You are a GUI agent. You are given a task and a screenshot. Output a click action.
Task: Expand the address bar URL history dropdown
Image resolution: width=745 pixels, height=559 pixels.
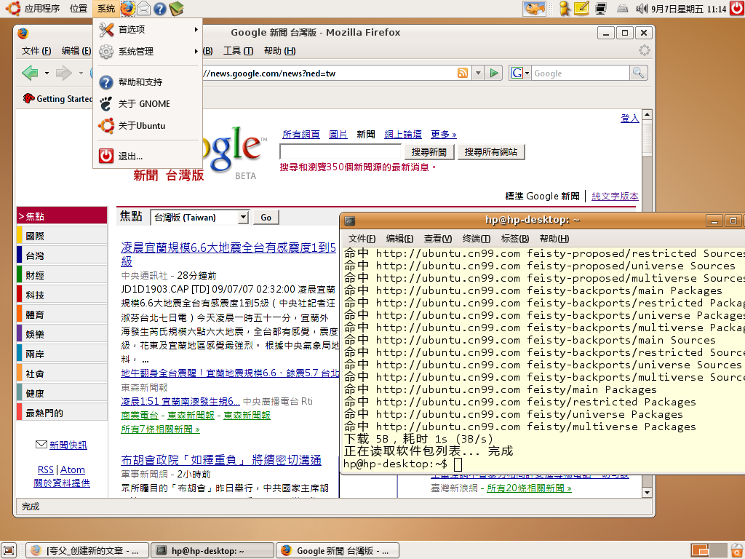pyautogui.click(x=478, y=73)
